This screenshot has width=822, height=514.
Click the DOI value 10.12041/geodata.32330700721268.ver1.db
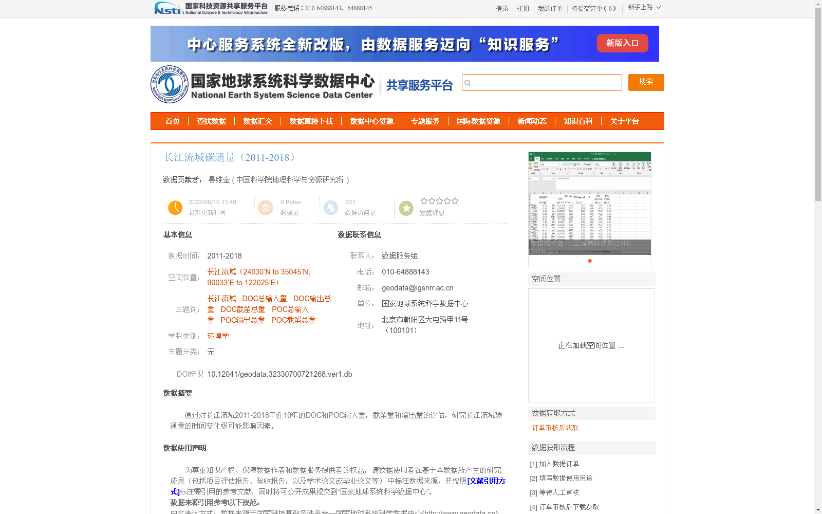[279, 374]
